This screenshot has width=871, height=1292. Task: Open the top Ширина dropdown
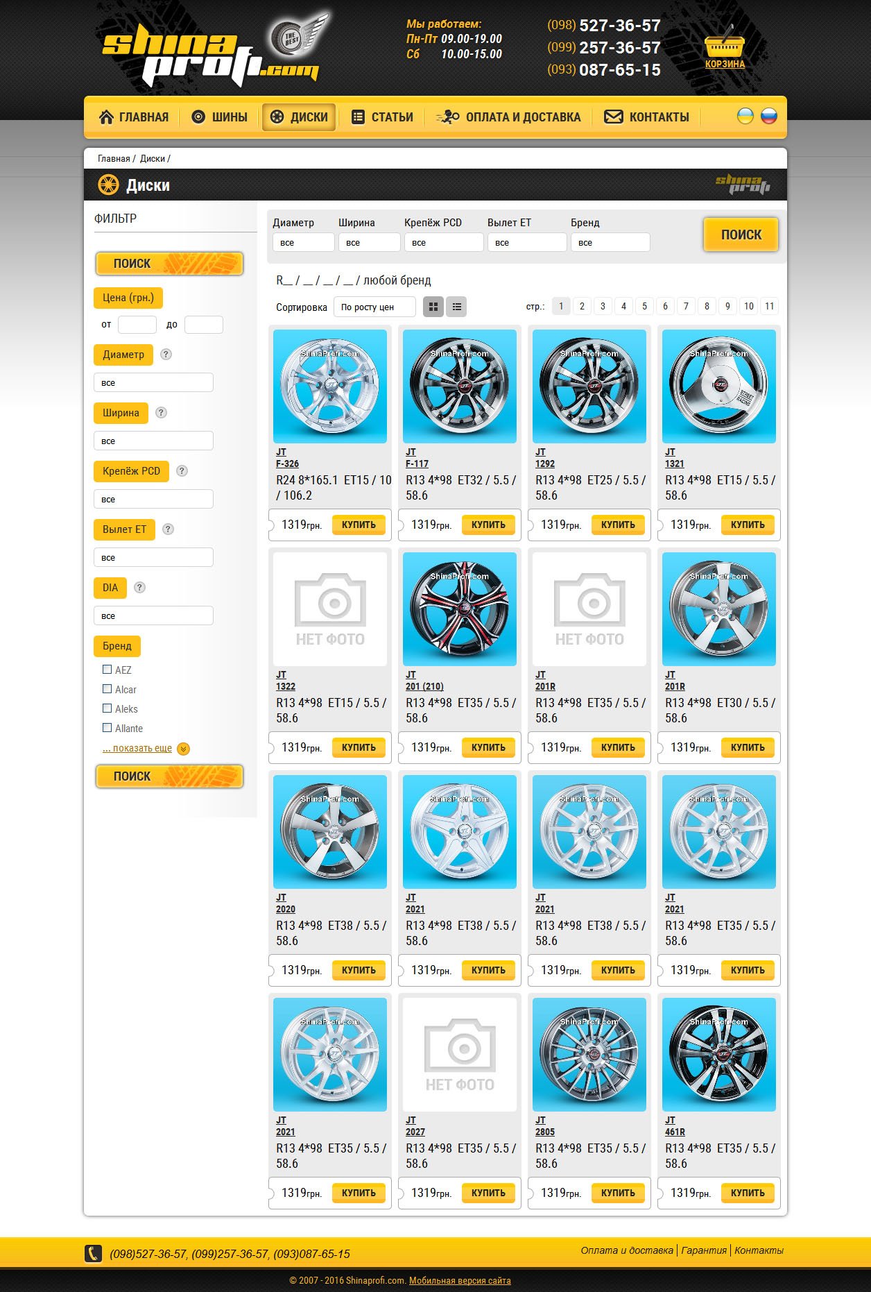click(369, 243)
